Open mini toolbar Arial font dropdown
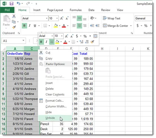156x138 pixels. tap(52, 36)
